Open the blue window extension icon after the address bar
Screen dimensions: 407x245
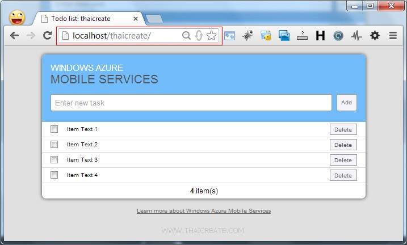229,36
